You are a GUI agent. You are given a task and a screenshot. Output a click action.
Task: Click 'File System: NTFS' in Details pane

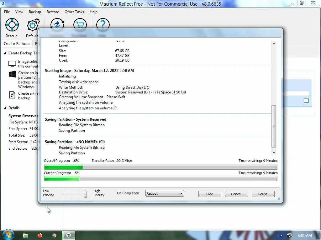click(23, 122)
